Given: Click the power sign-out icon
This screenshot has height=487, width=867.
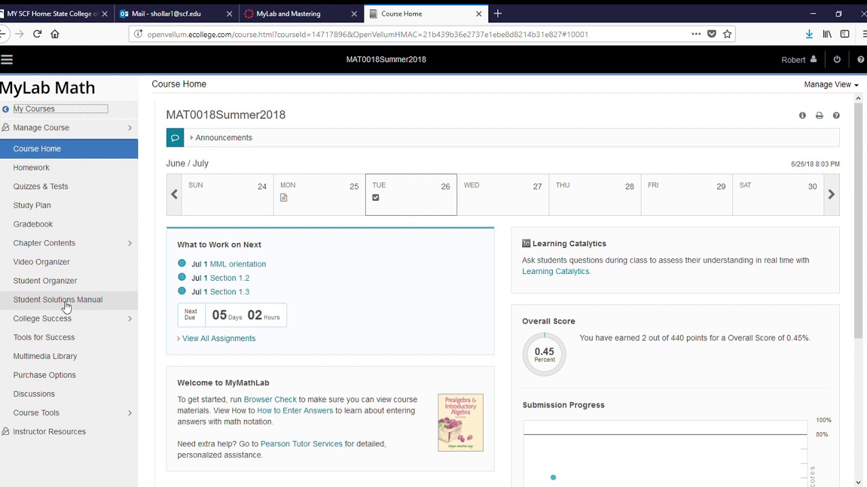Looking at the screenshot, I should coord(837,60).
